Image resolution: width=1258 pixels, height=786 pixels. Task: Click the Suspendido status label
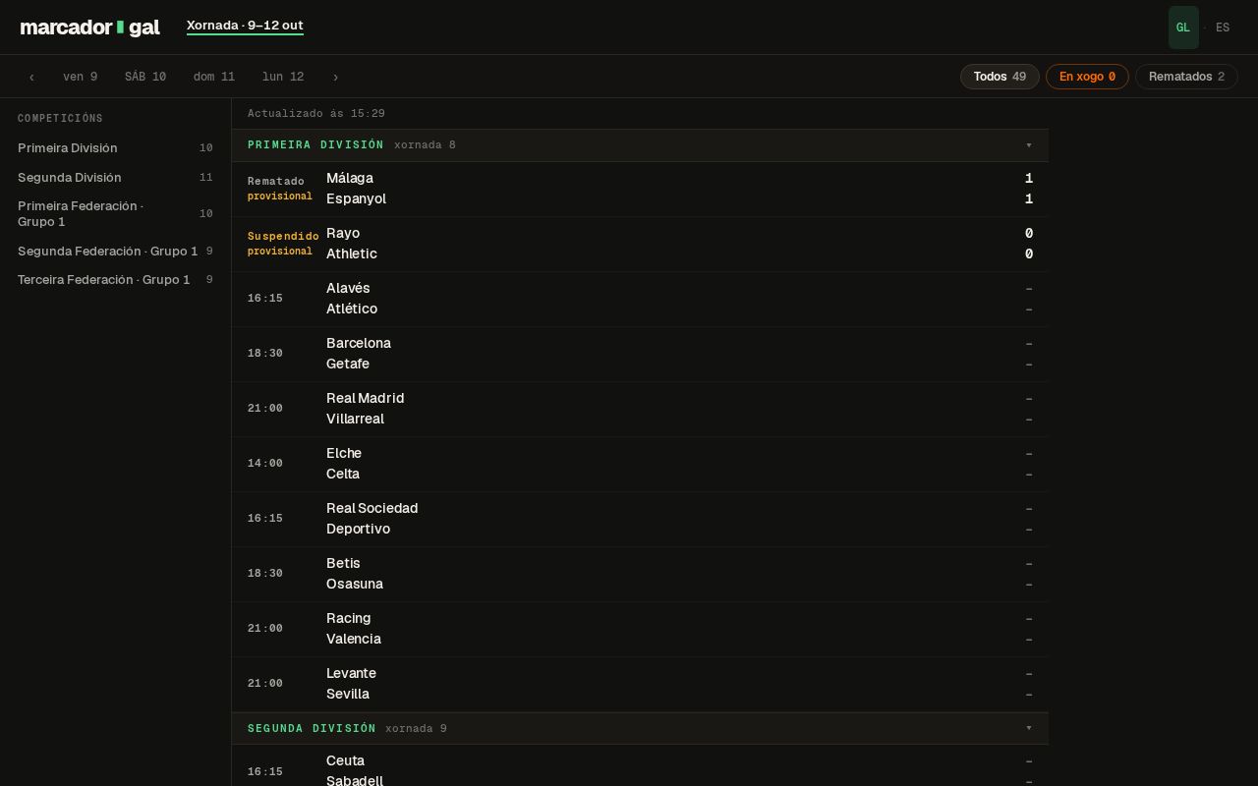[x=283, y=236]
